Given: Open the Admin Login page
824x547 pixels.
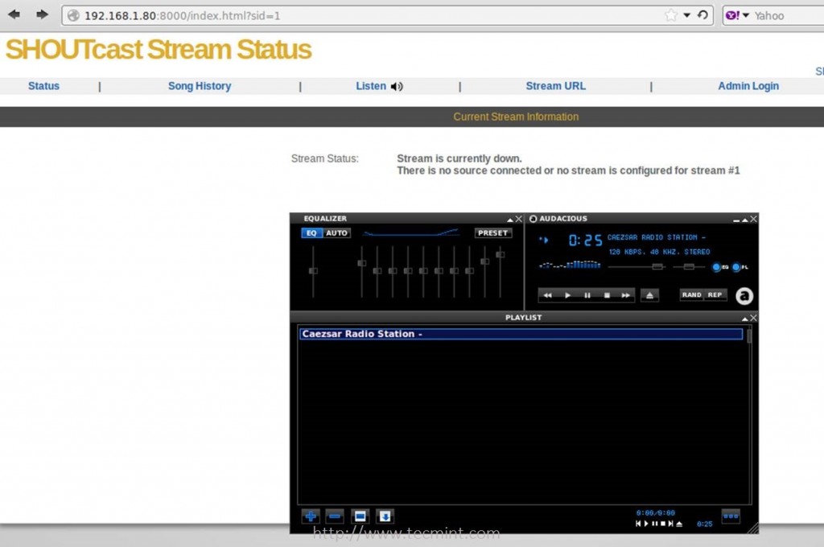Looking at the screenshot, I should (x=748, y=86).
